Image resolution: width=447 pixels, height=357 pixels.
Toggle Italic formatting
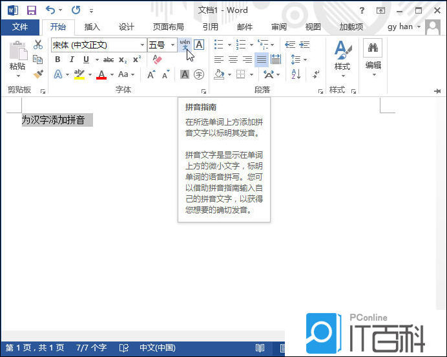pyautogui.click(x=72, y=59)
